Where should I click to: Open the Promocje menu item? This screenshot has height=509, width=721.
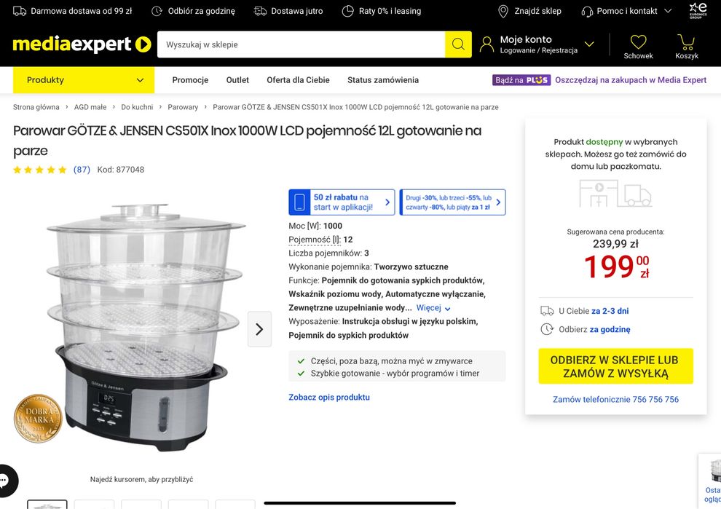tap(190, 80)
